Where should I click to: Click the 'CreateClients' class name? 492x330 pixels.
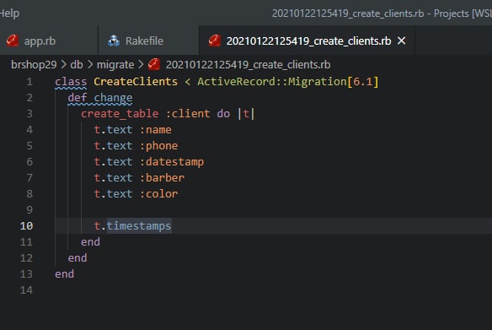[136, 82]
